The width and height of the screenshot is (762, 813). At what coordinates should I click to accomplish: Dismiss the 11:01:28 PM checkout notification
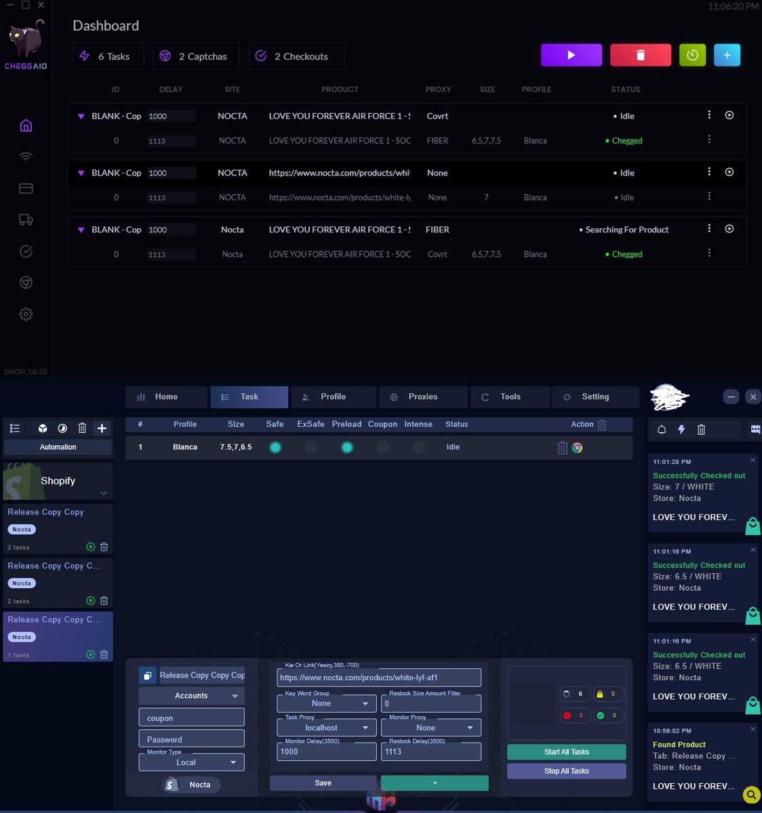753,460
